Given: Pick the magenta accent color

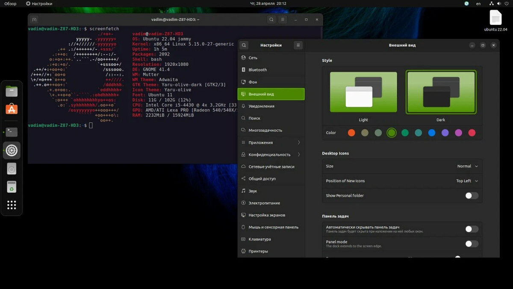Looking at the screenshot, I should [459, 133].
